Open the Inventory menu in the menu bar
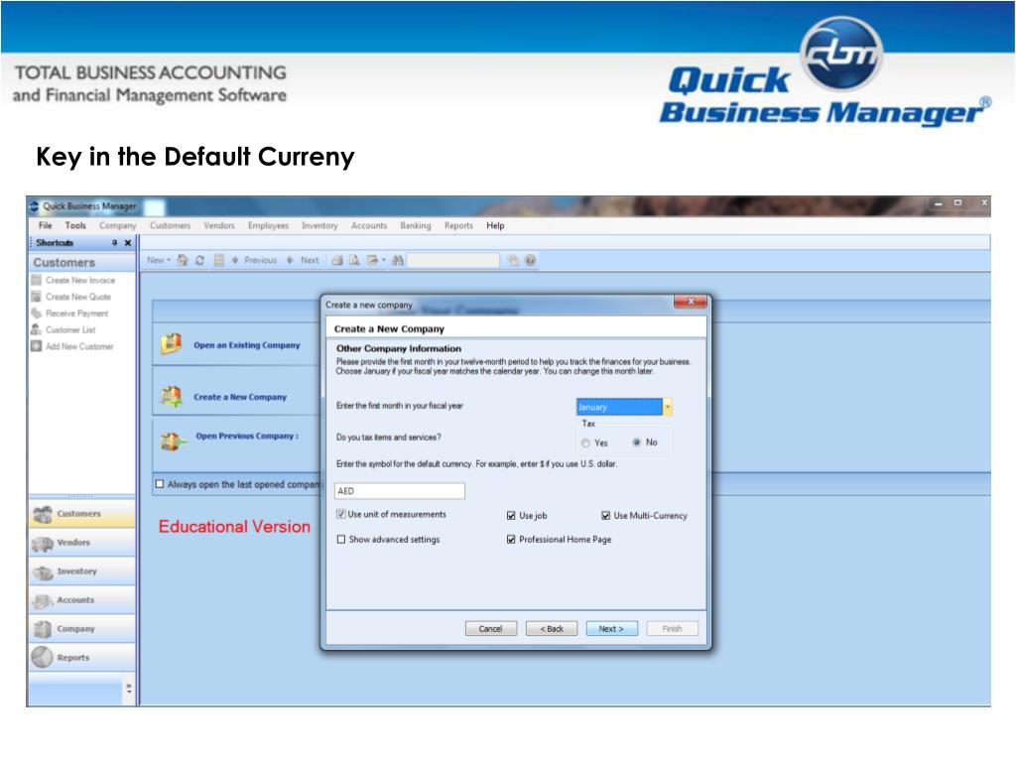Image resolution: width=1016 pixels, height=762 pixels. pos(319,225)
